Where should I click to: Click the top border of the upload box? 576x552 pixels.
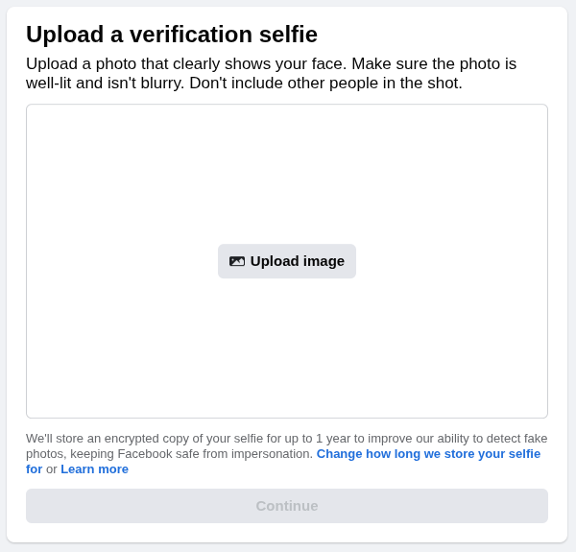point(286,105)
